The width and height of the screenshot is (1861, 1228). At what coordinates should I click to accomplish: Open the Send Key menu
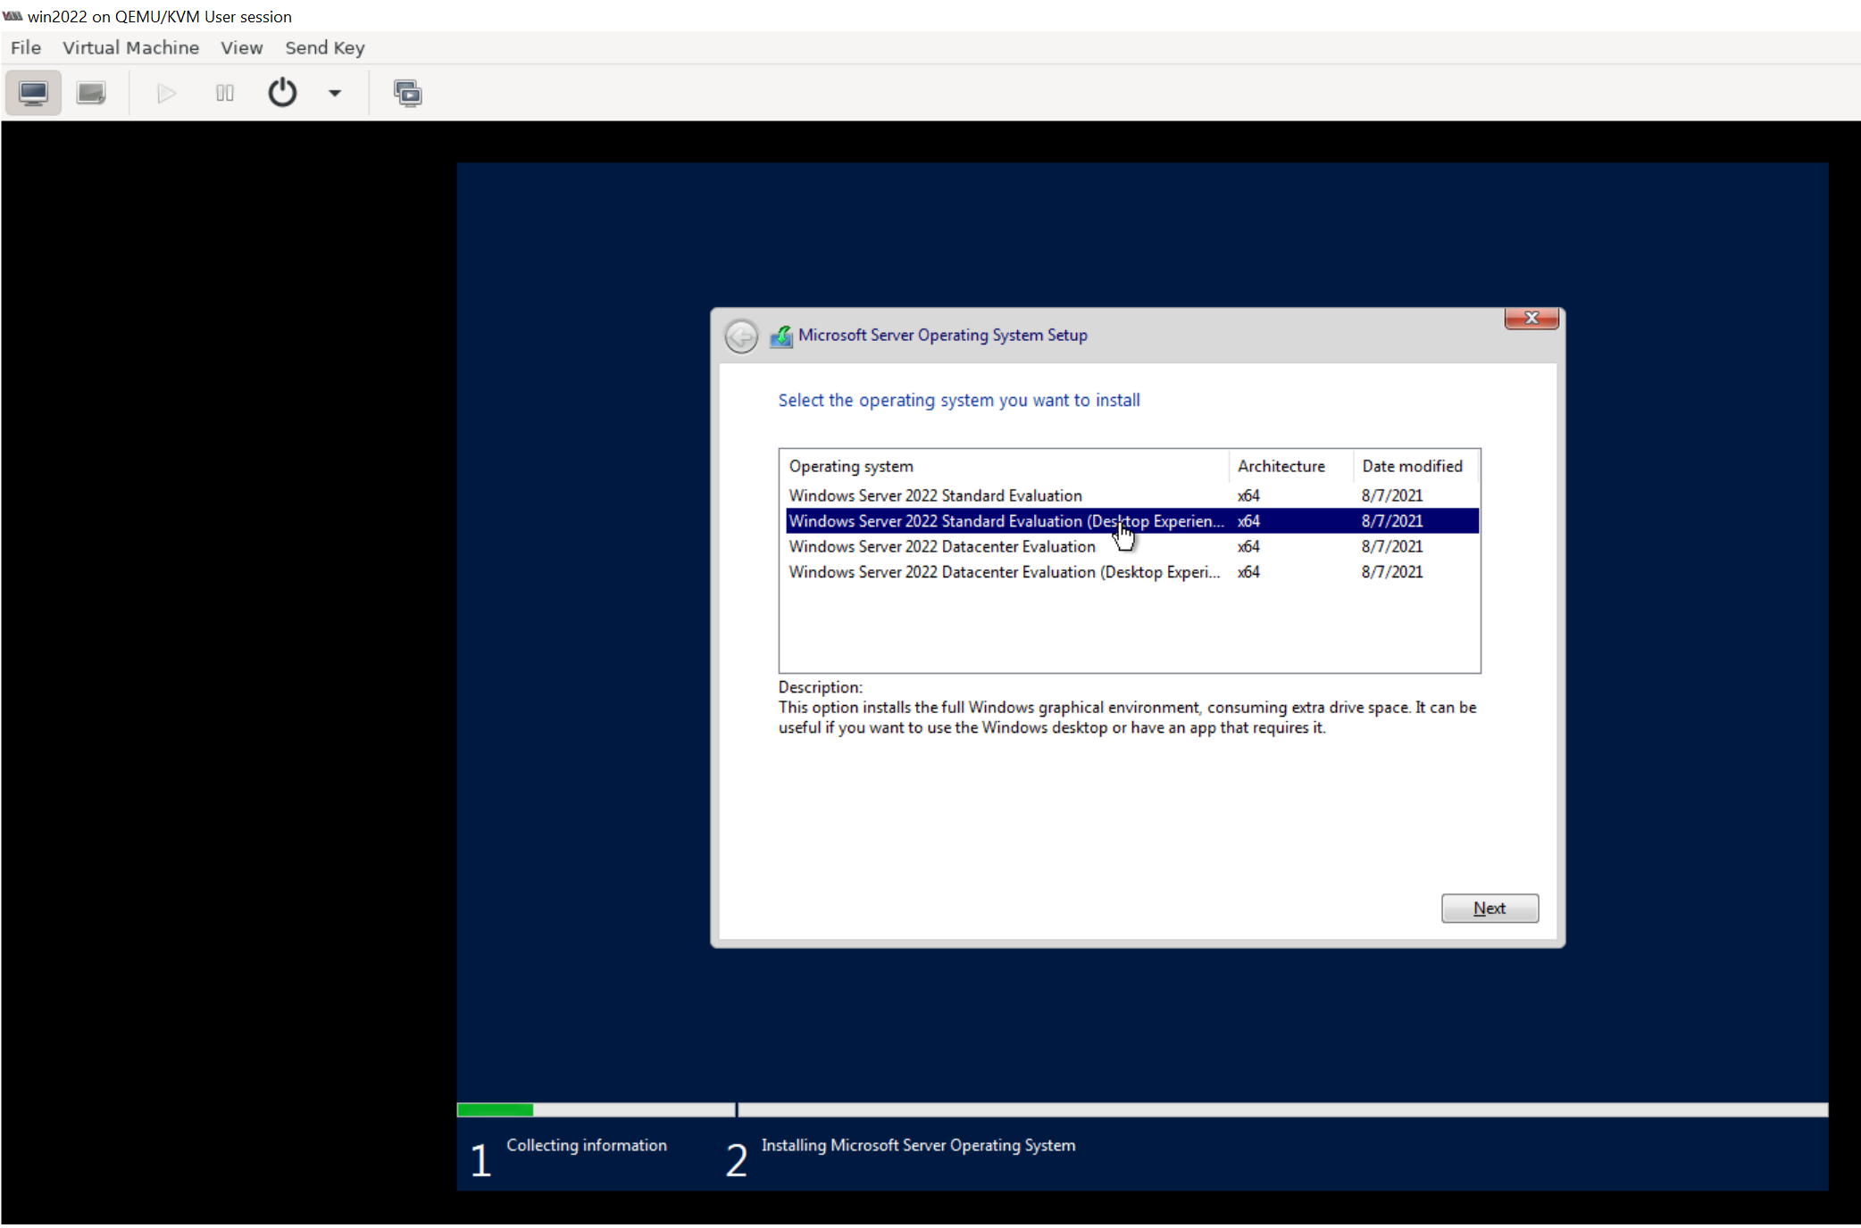click(x=325, y=48)
